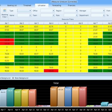Select the red 105.00 cell under Apr 4

point(51,71)
